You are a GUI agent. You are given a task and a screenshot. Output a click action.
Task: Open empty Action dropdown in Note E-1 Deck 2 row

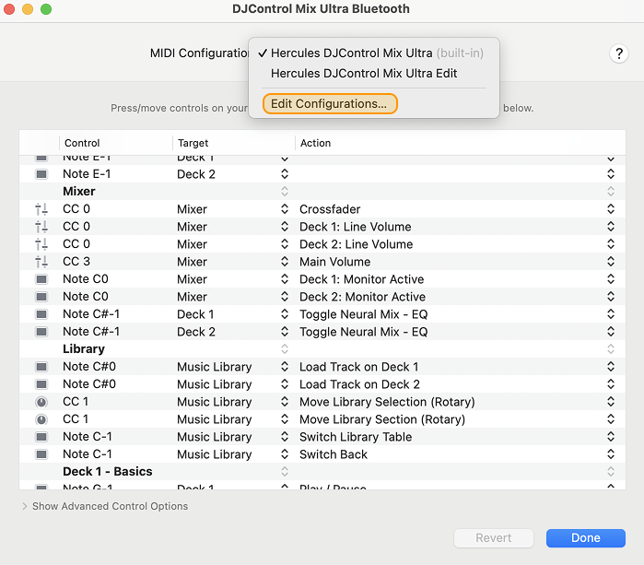pyautogui.click(x=611, y=174)
